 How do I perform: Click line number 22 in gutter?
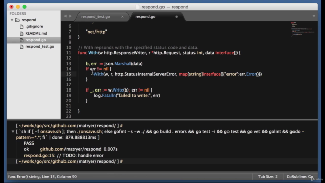[69, 111]
